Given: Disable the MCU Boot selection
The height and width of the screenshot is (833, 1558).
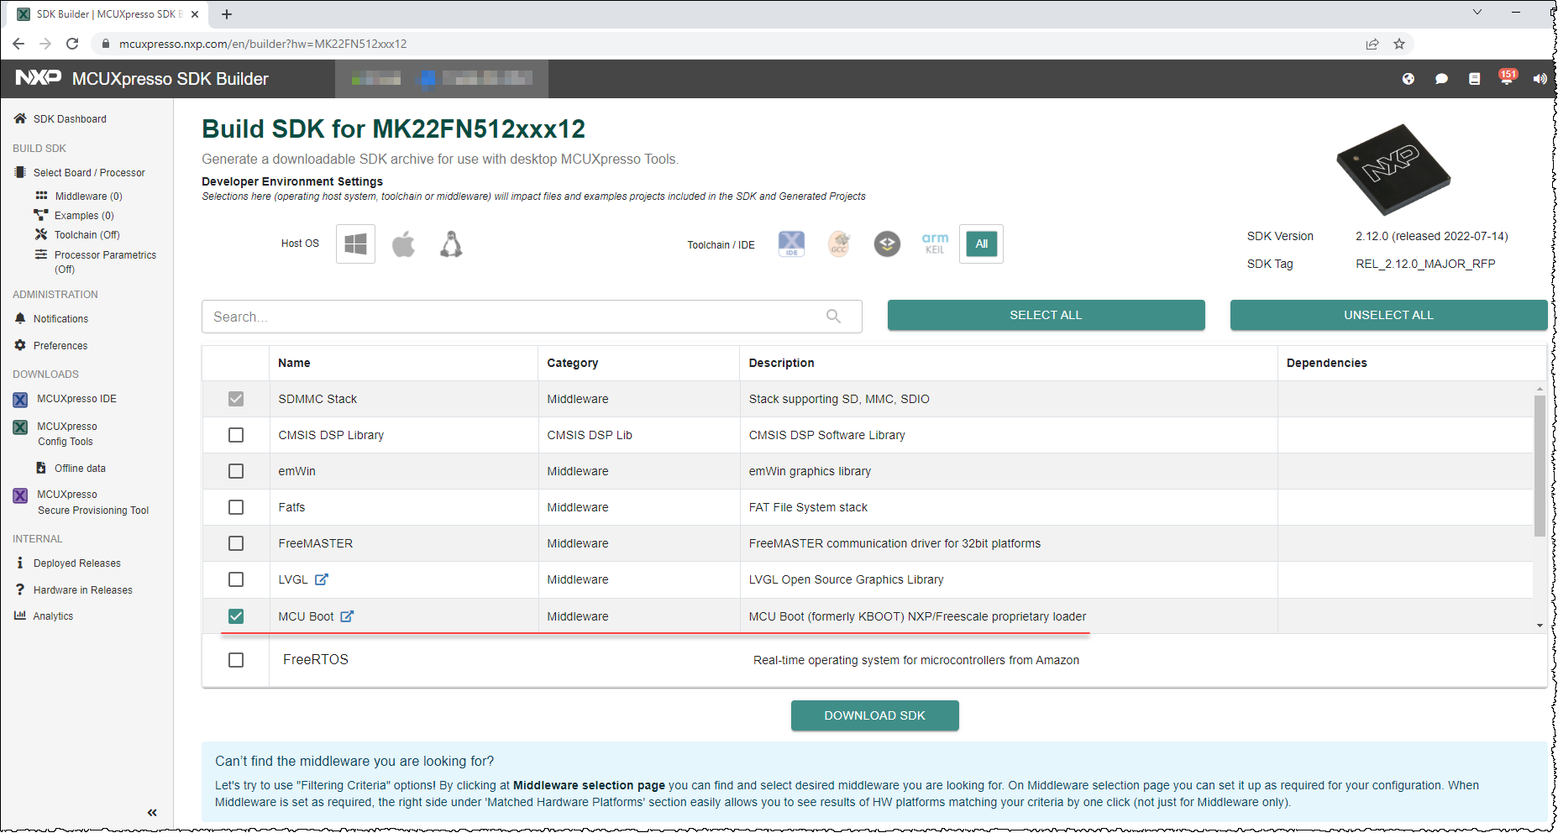Looking at the screenshot, I should pos(236,616).
